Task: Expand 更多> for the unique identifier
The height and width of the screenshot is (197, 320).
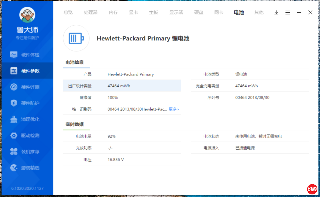Action: tap(174, 109)
